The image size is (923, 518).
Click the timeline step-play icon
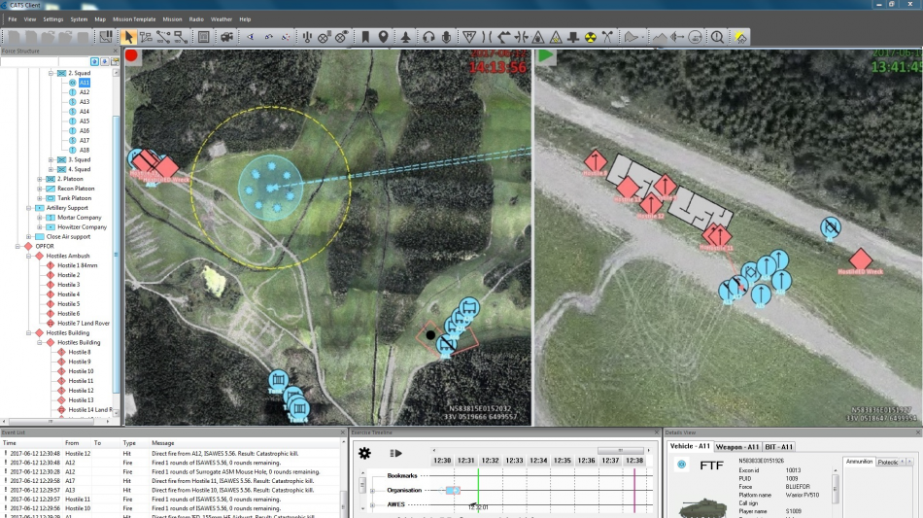(395, 453)
